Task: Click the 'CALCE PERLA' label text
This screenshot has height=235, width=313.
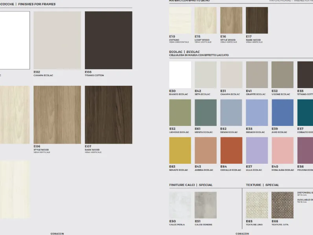Action: pyautogui.click(x=177, y=225)
